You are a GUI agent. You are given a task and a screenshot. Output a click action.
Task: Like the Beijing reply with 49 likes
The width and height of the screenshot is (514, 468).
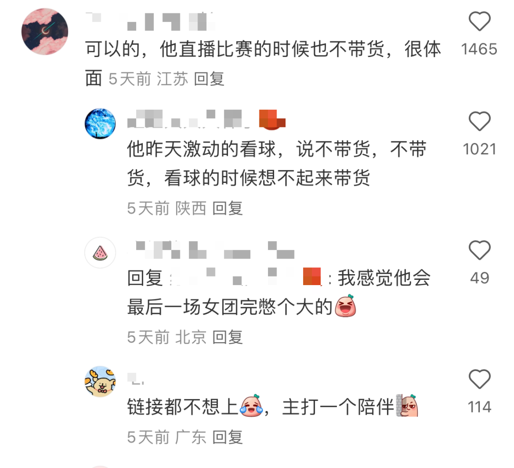[x=479, y=250]
